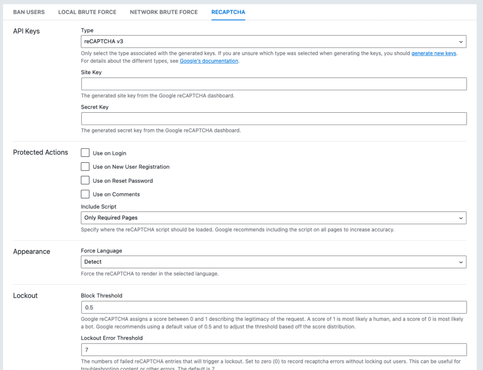Focus the Site Key input field

point(274,84)
